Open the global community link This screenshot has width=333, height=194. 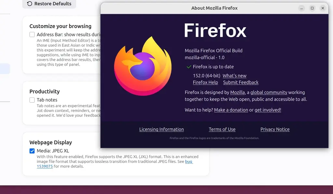(269, 92)
